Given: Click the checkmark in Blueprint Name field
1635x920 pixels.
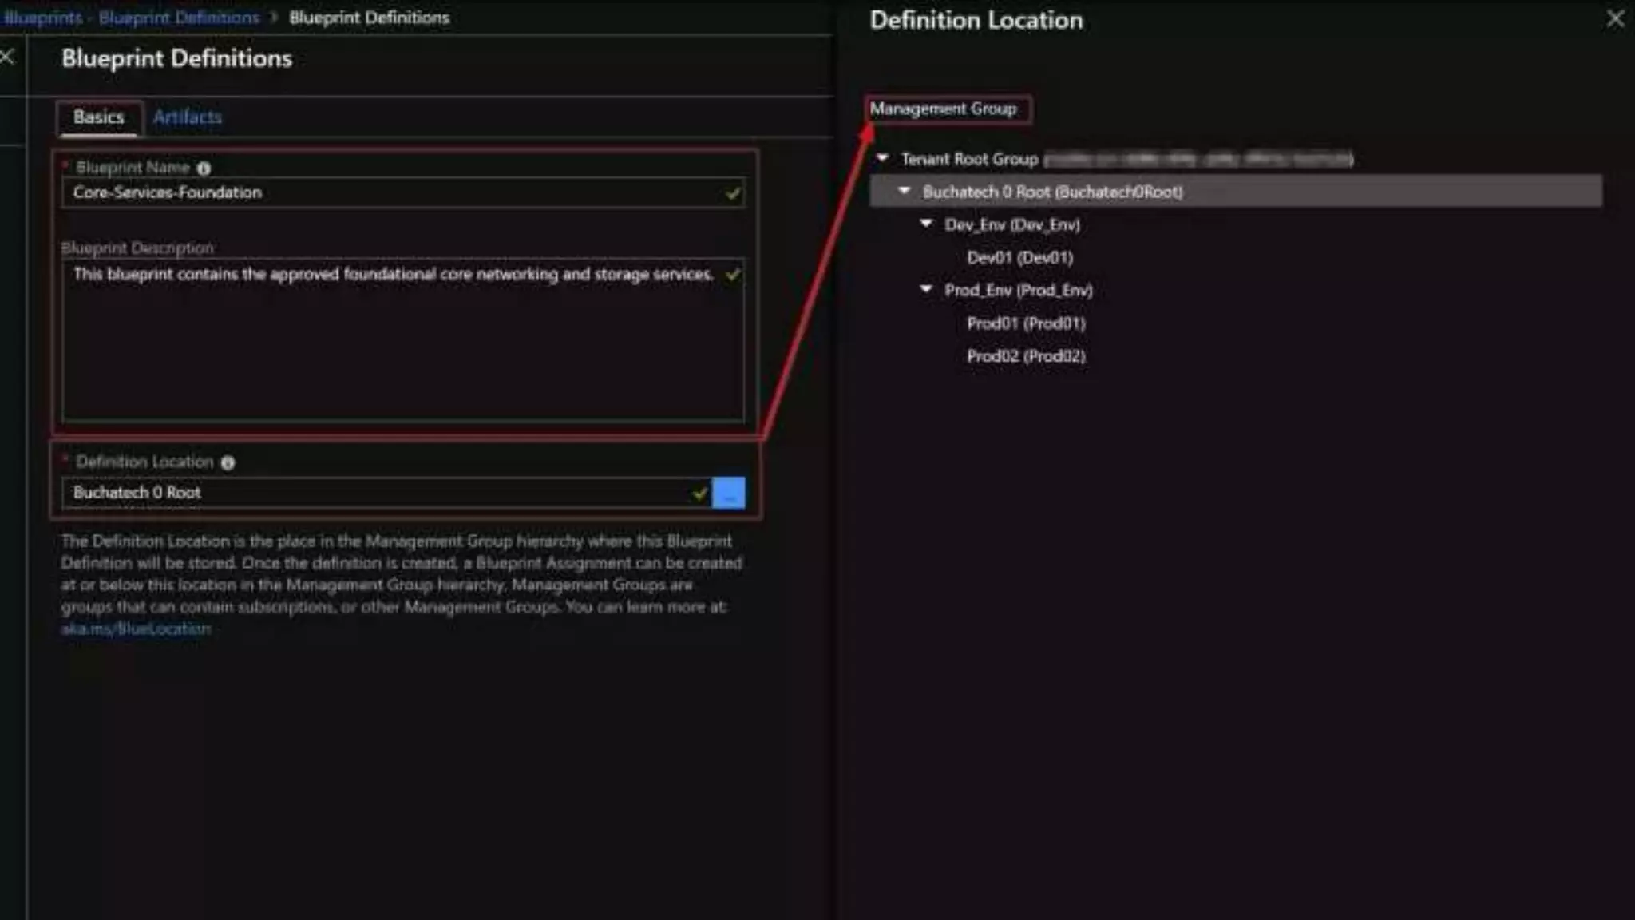Looking at the screenshot, I should (x=732, y=193).
